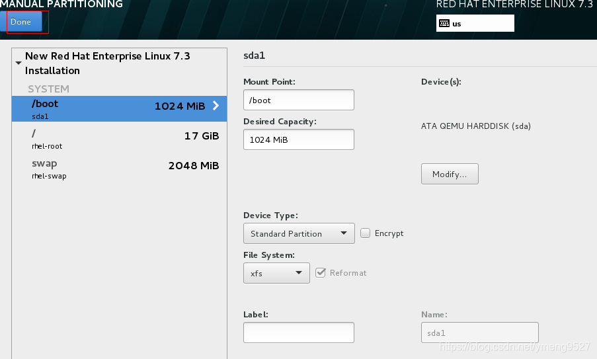
Task: Enable the Encrypt checkbox
Action: pyautogui.click(x=365, y=233)
